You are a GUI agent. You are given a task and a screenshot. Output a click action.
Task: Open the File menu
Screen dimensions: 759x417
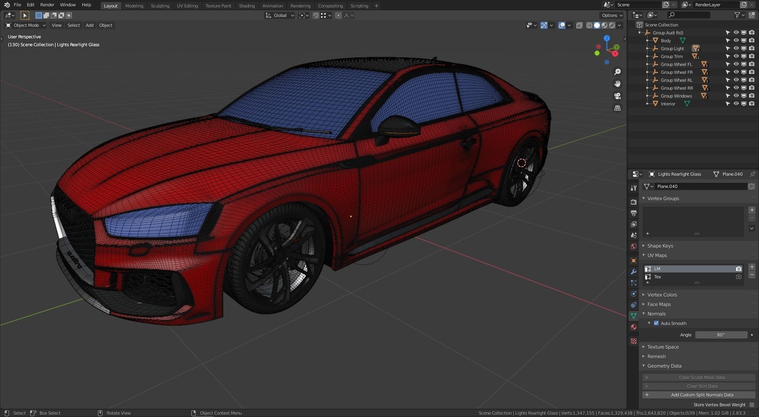[17, 5]
